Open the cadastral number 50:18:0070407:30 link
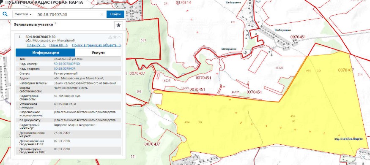Viewport: 370px width, 165px height. [x=67, y=64]
